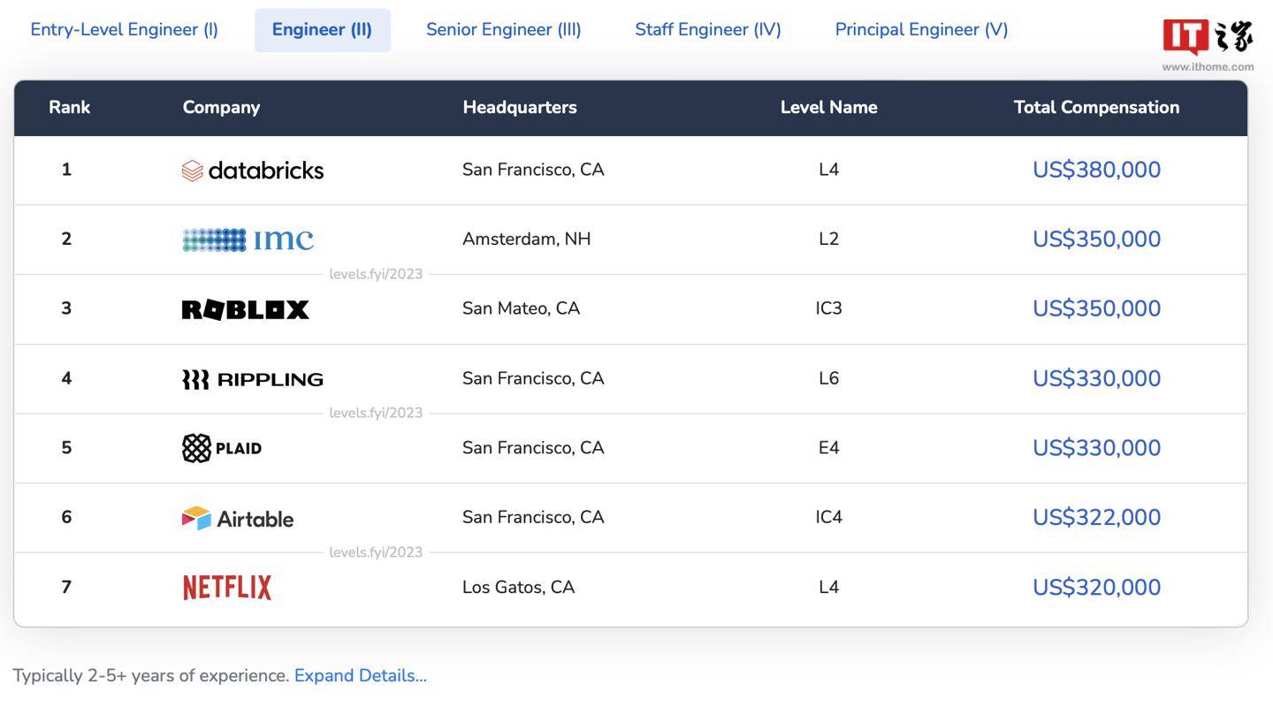
Task: Click the E4 level name for Plaid
Action: coord(828,448)
